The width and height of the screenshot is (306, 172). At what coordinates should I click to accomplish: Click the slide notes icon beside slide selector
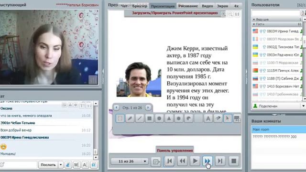point(156,161)
